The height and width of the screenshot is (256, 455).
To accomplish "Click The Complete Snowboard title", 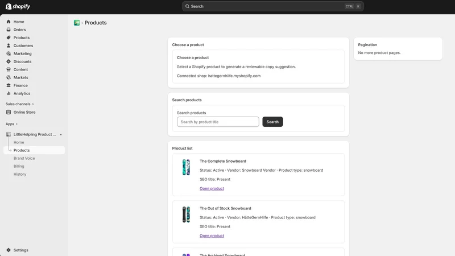I will [223, 161].
